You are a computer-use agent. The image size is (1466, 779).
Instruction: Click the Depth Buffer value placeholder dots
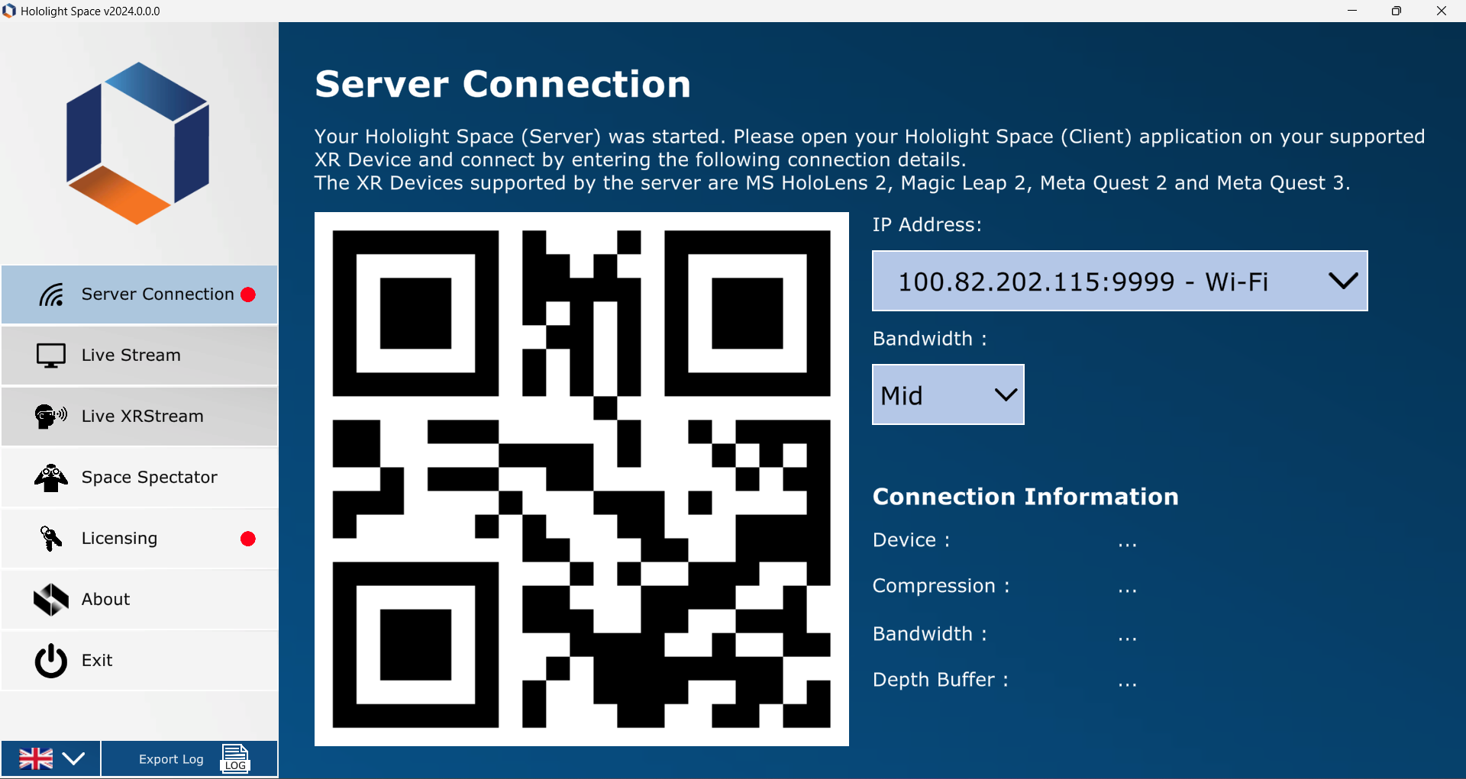pyautogui.click(x=1128, y=684)
